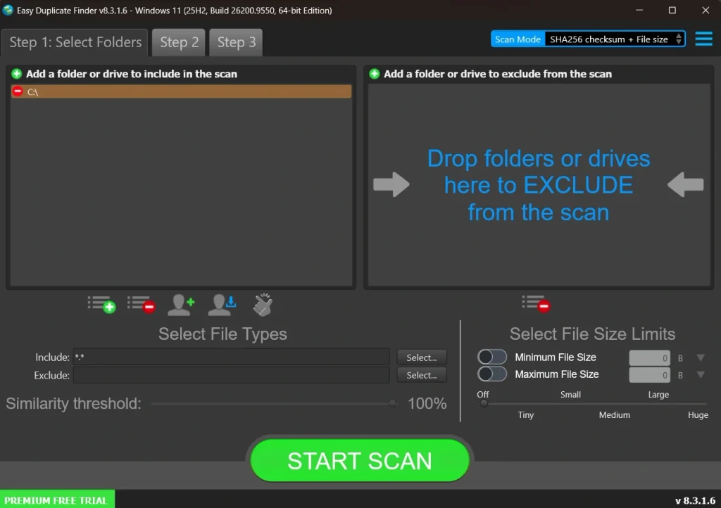The image size is (721, 508).
Task: Switch to the Step 3 tab
Action: 236,42
